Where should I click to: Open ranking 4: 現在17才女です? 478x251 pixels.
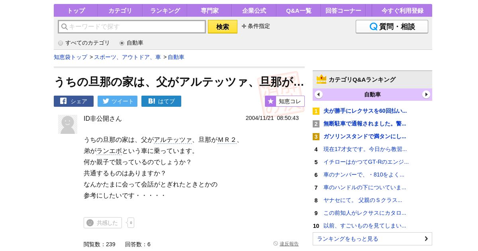365,149
